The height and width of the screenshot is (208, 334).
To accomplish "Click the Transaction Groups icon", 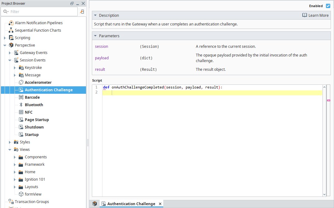I will (x=11, y=201).
